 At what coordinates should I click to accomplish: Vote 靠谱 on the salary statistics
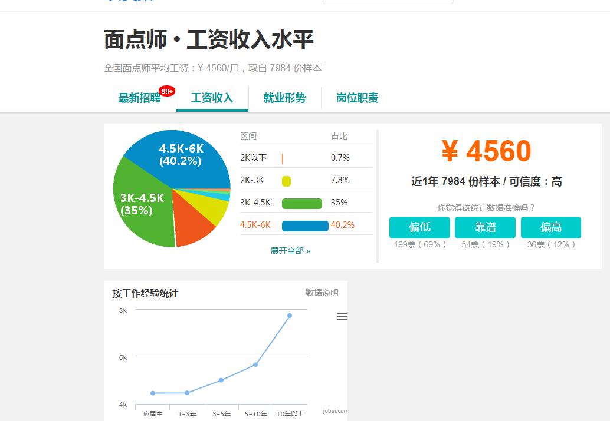pyautogui.click(x=485, y=227)
